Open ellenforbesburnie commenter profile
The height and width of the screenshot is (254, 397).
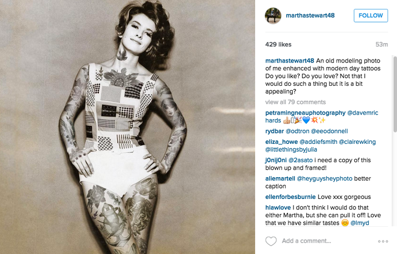click(x=290, y=197)
